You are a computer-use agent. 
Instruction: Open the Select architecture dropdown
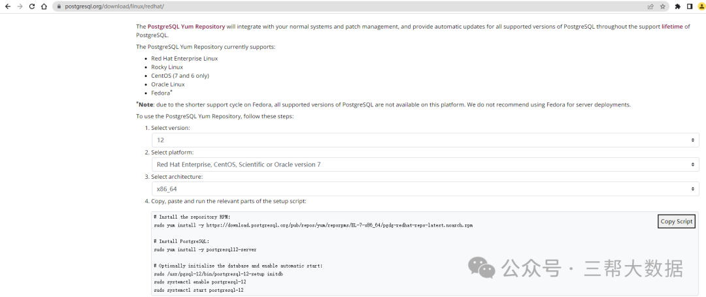[x=425, y=189]
